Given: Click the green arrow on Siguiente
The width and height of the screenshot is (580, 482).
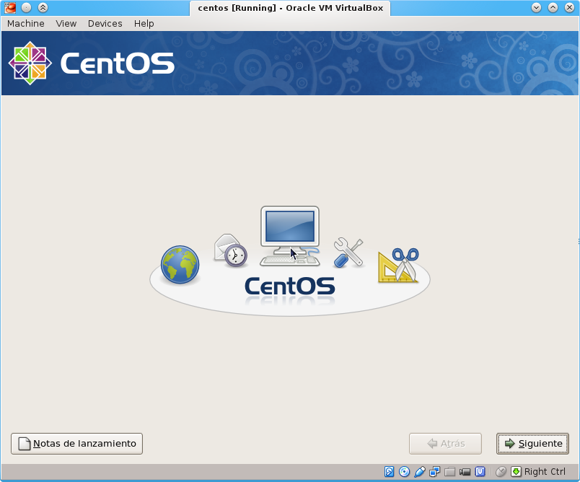Looking at the screenshot, I should pos(510,444).
